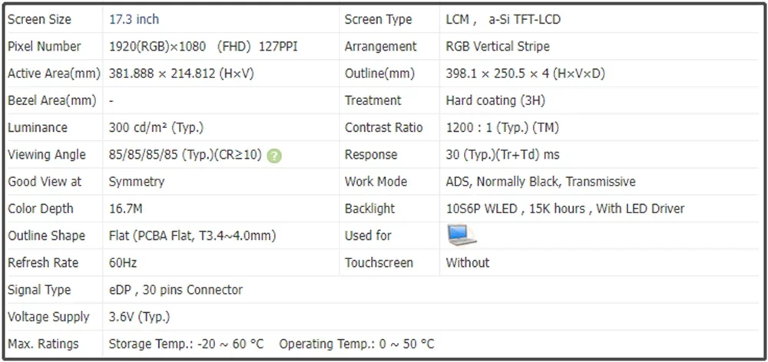The width and height of the screenshot is (768, 362).
Task: Click the 300 cd/m² luminance value
Action: 156,127
